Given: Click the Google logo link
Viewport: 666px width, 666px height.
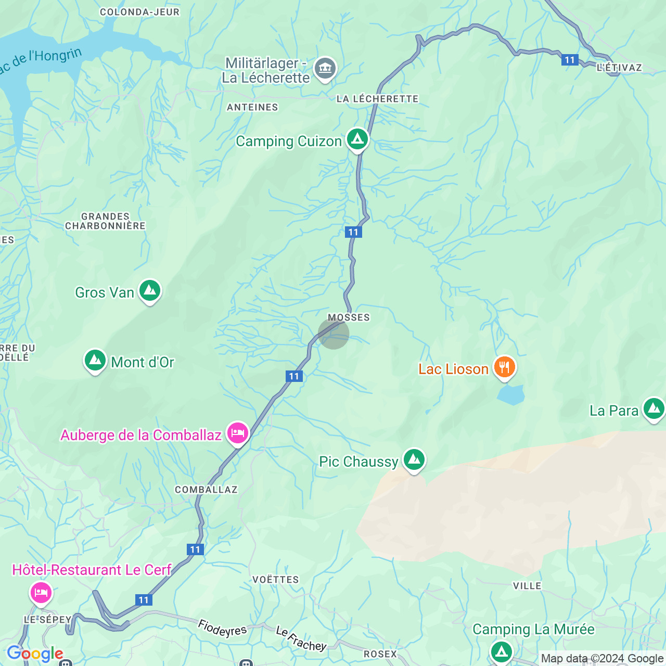Looking at the screenshot, I should pos(35,654).
